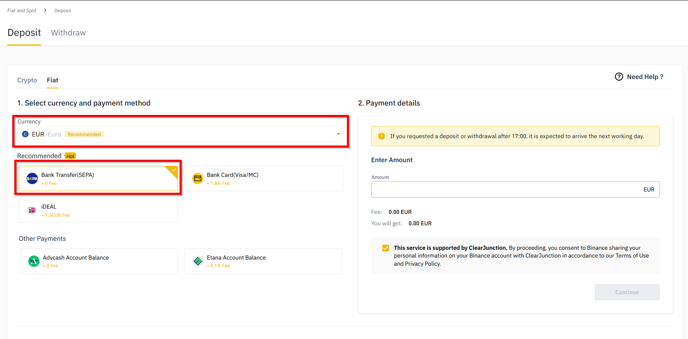Open the Currency dropdown arrow
The height and width of the screenshot is (339, 688).
pyautogui.click(x=338, y=134)
